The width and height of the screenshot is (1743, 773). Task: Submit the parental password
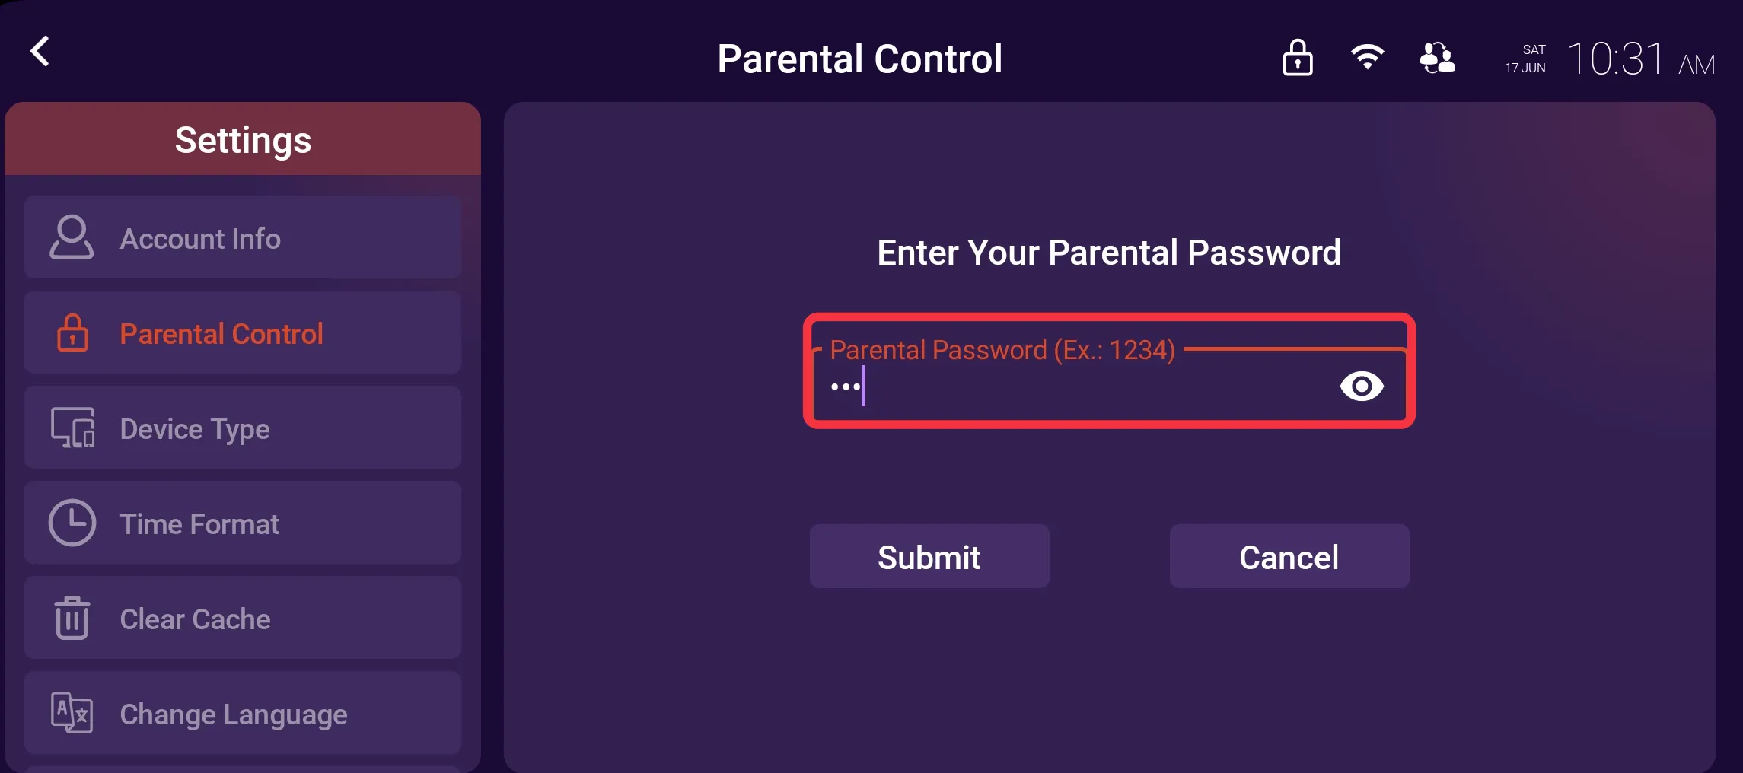pos(929,556)
